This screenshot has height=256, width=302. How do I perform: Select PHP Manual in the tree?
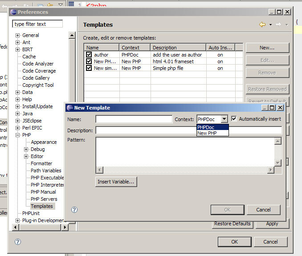pyautogui.click(x=43, y=192)
